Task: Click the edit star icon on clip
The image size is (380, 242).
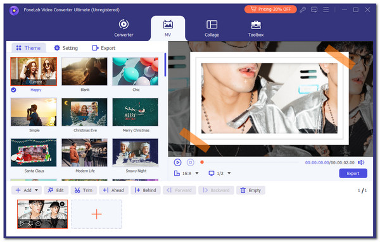Action: tap(30, 224)
